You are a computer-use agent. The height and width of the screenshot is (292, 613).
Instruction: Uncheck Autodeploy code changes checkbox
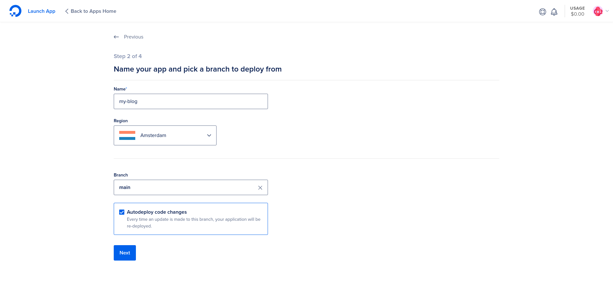[x=122, y=212]
